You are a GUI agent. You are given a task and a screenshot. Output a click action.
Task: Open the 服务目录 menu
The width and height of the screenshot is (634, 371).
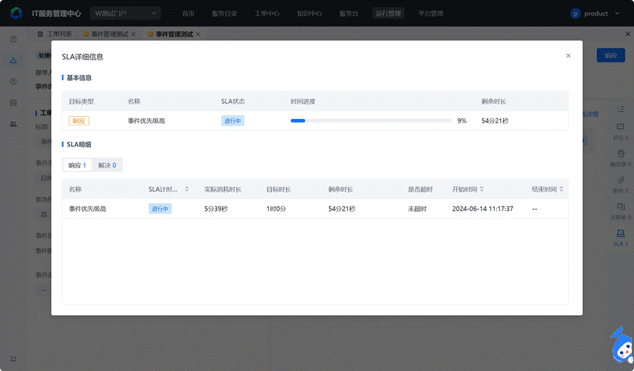[x=225, y=13]
